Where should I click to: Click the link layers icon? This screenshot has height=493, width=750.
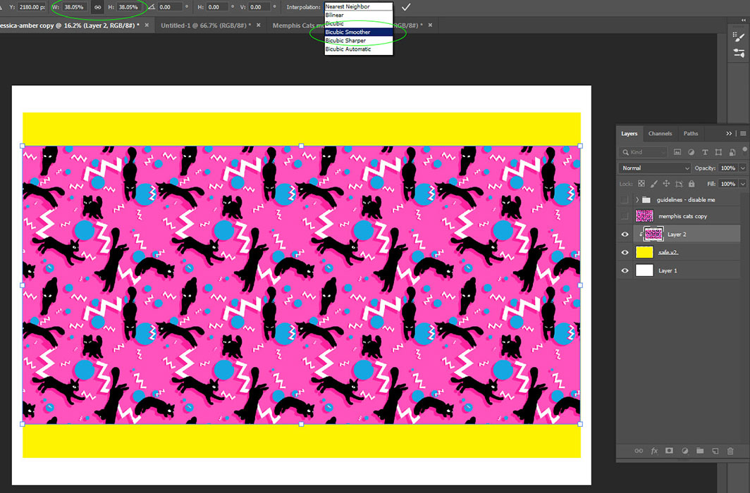pyautogui.click(x=639, y=451)
